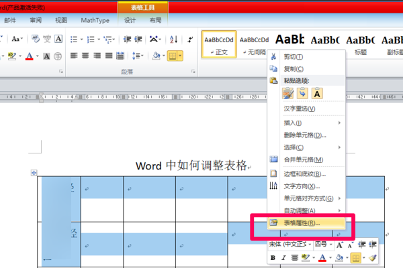
Task: Switch to the 审阅 ribbon tab
Action: coord(36,20)
